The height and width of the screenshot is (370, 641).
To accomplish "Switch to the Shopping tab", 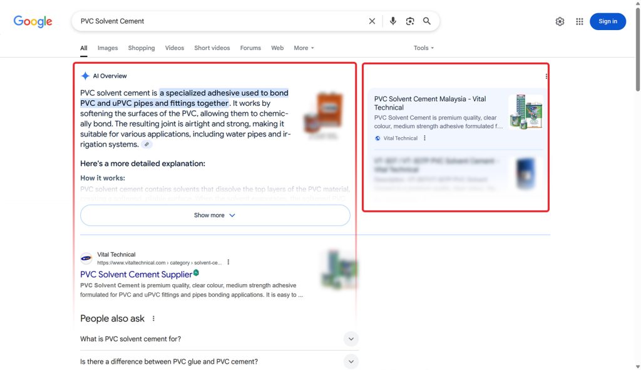I will pyautogui.click(x=141, y=48).
